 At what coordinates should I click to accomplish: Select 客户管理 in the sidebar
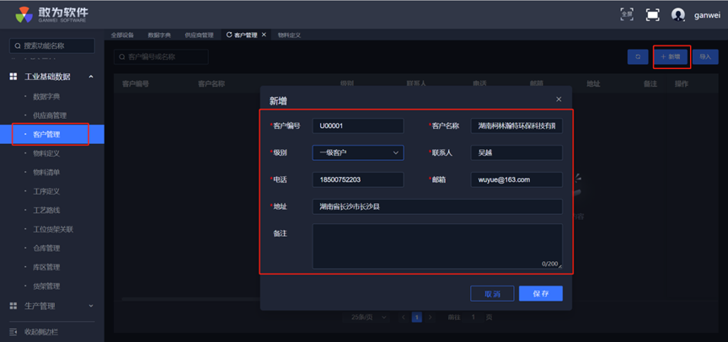pyautogui.click(x=52, y=135)
